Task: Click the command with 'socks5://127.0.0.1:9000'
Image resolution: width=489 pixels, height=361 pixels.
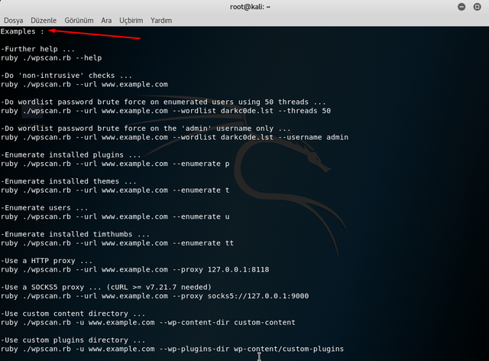Action: click(154, 296)
